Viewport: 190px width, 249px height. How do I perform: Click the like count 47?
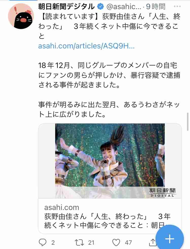tap(128, 243)
